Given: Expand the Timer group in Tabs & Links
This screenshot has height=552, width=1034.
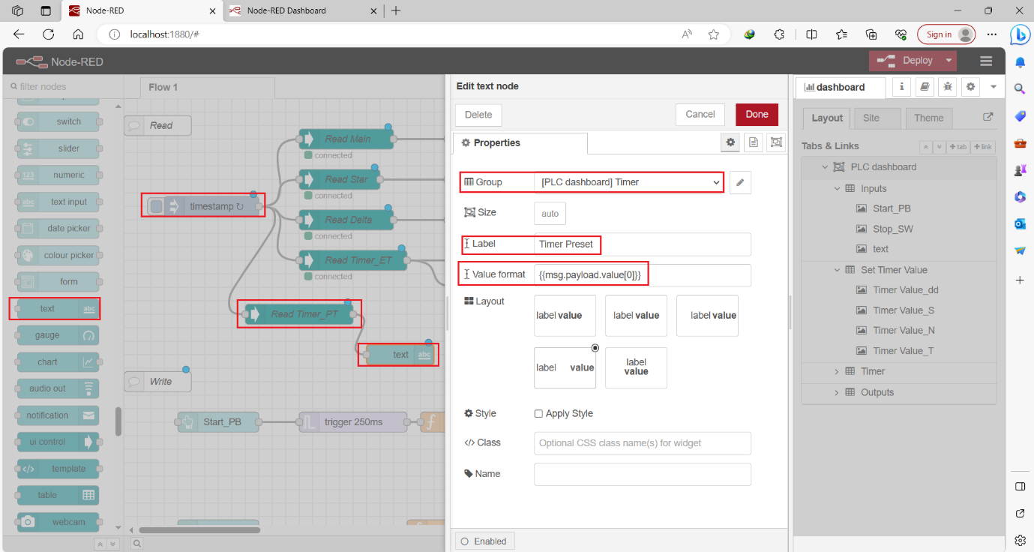Looking at the screenshot, I should point(838,371).
